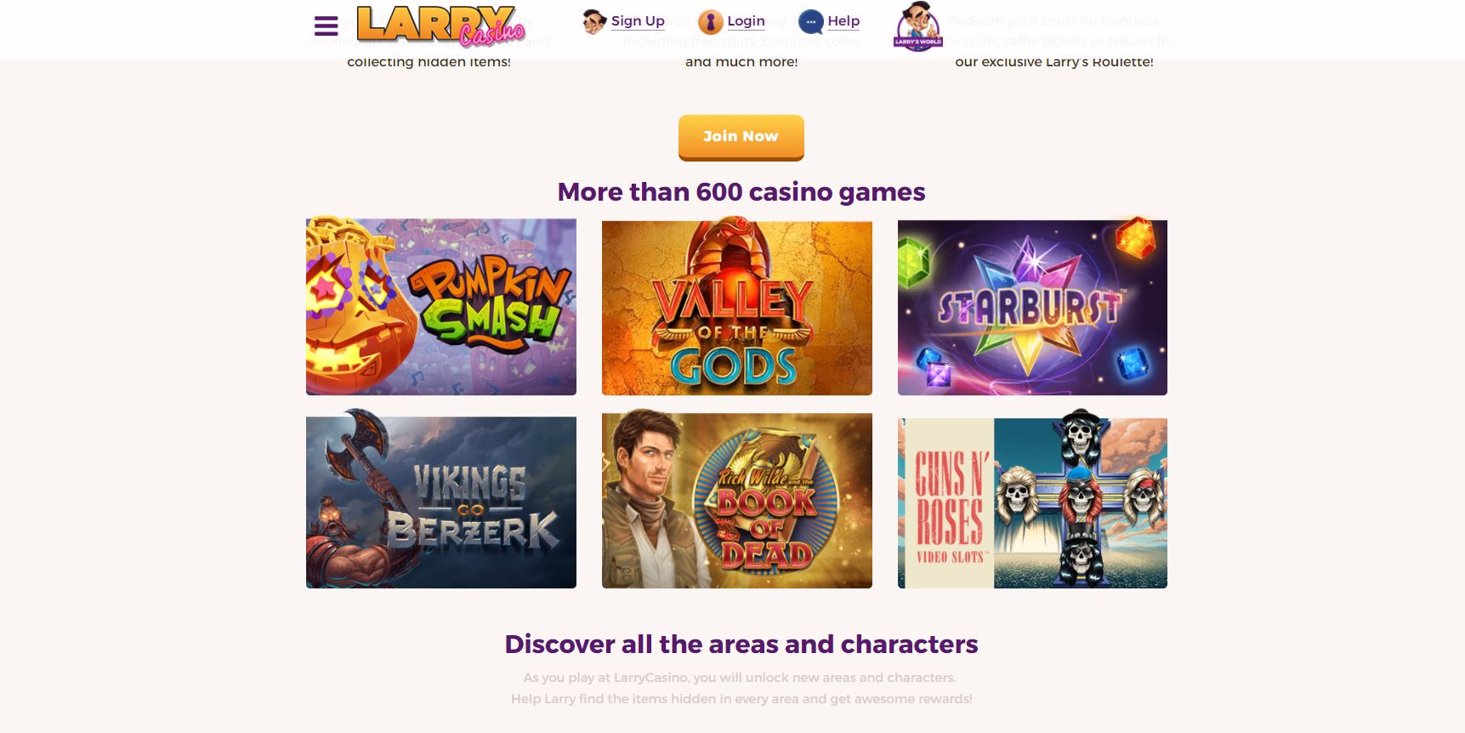Click the Discover all the areas and characters heading

[741, 645]
